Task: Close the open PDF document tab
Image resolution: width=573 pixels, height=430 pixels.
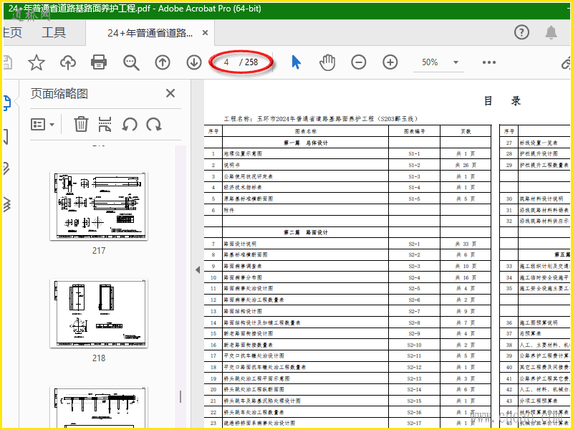Action: coord(206,33)
